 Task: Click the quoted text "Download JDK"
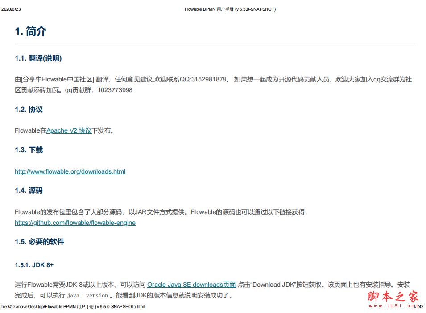273,285
